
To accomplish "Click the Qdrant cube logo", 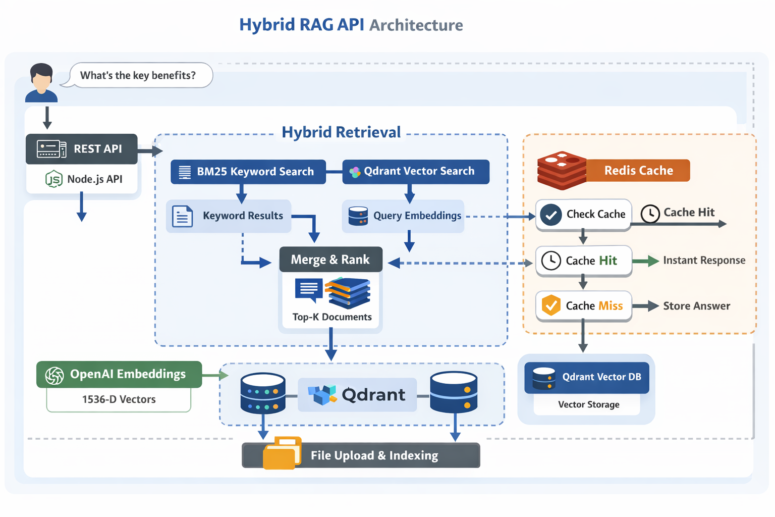I will point(322,394).
